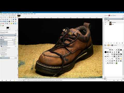Open the Layers dock configuration menu

click(x=123, y=16)
